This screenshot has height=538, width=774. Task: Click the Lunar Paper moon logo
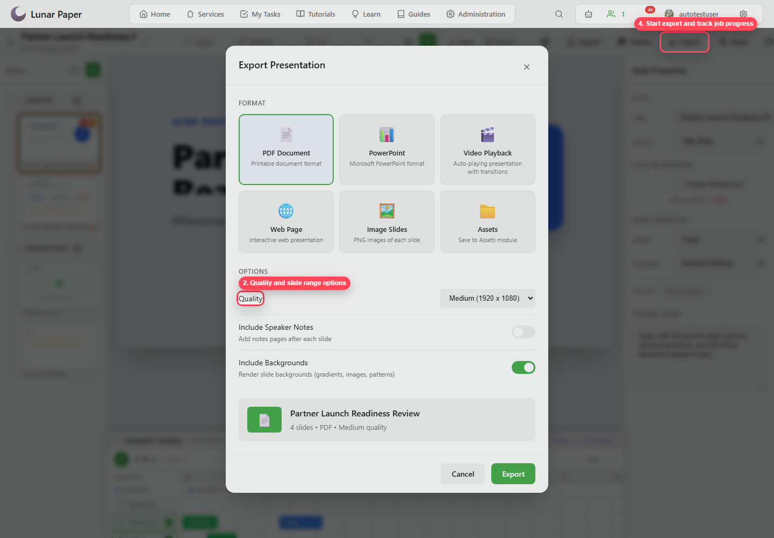point(18,14)
